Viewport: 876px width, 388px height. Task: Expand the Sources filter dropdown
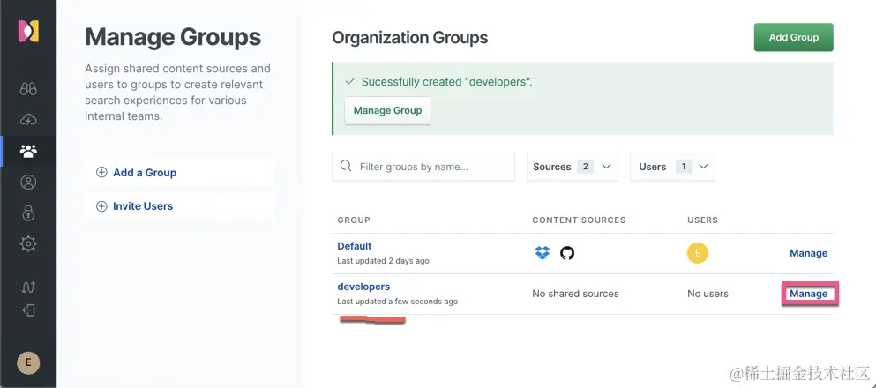coord(572,167)
